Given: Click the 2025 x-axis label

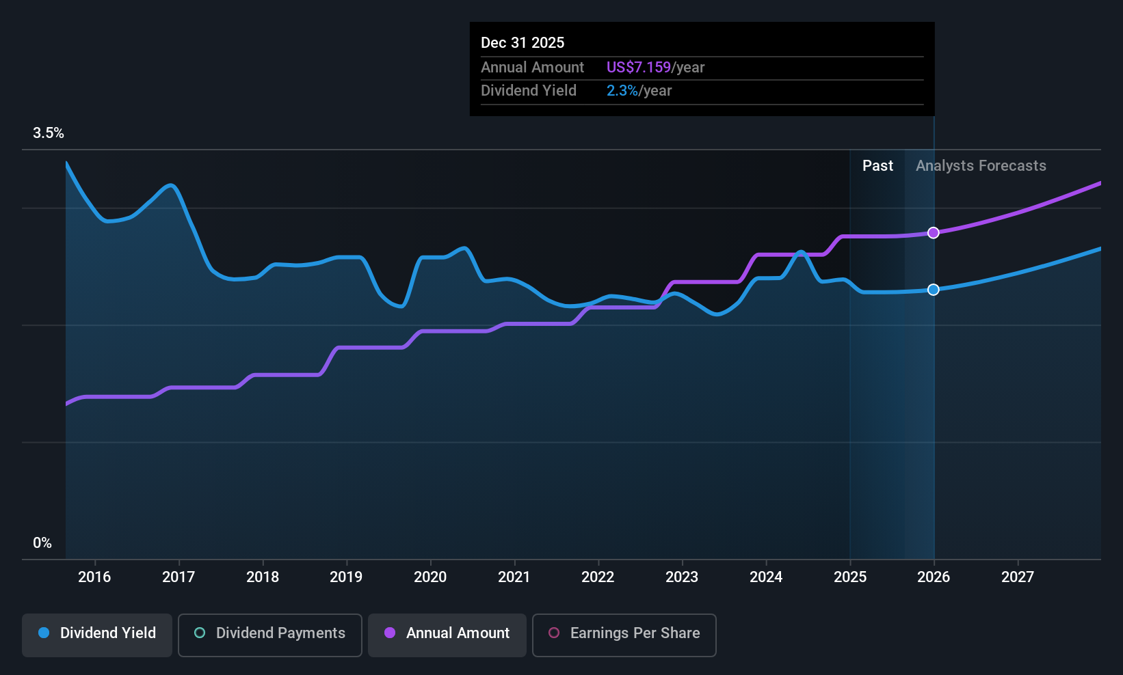Looking at the screenshot, I should (x=850, y=577).
